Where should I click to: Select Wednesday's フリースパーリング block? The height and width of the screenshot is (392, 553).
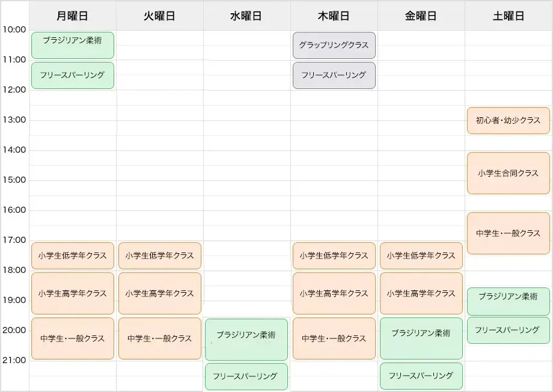pos(246,376)
